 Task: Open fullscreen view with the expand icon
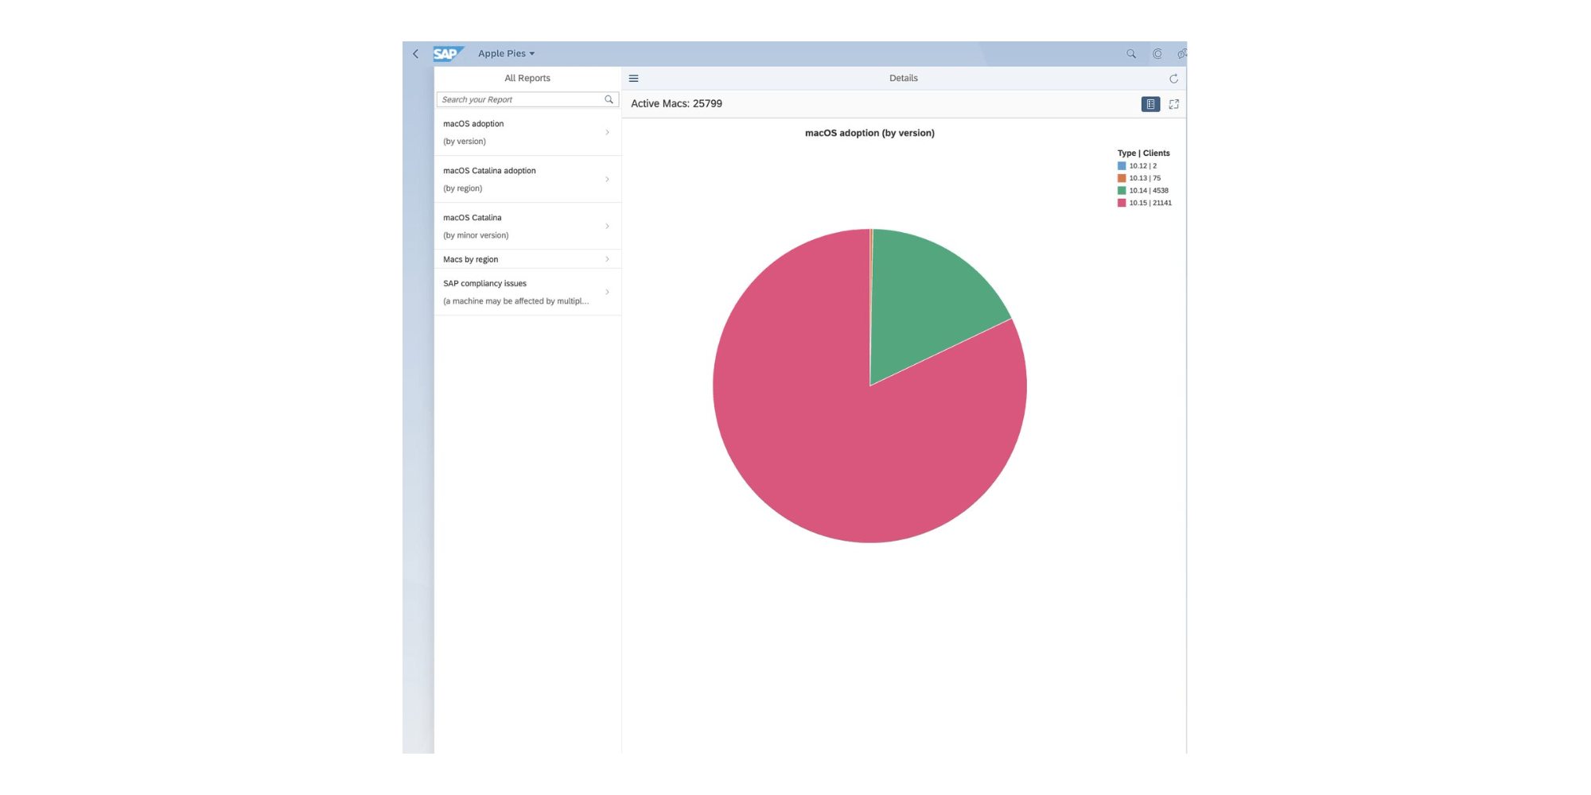(x=1175, y=103)
